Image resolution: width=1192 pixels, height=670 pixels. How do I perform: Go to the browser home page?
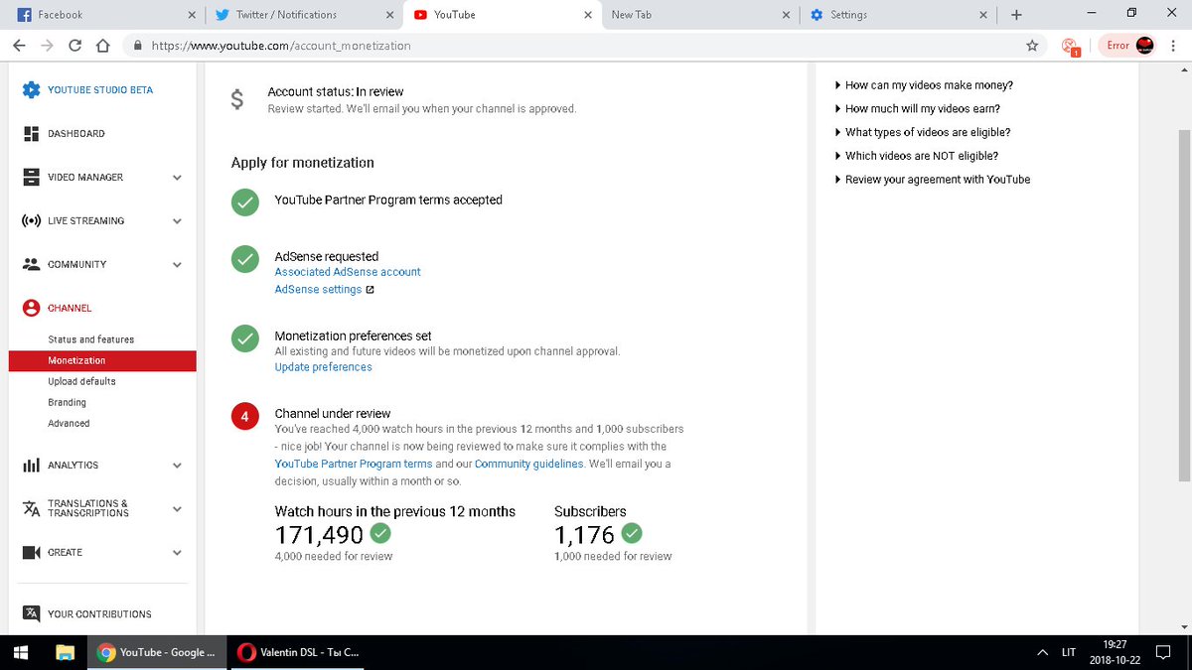(101, 46)
